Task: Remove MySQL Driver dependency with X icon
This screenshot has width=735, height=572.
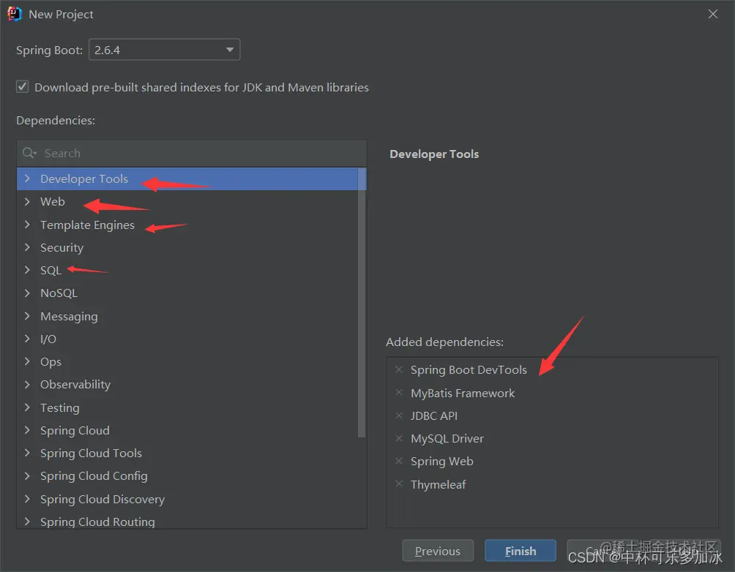Action: [399, 438]
